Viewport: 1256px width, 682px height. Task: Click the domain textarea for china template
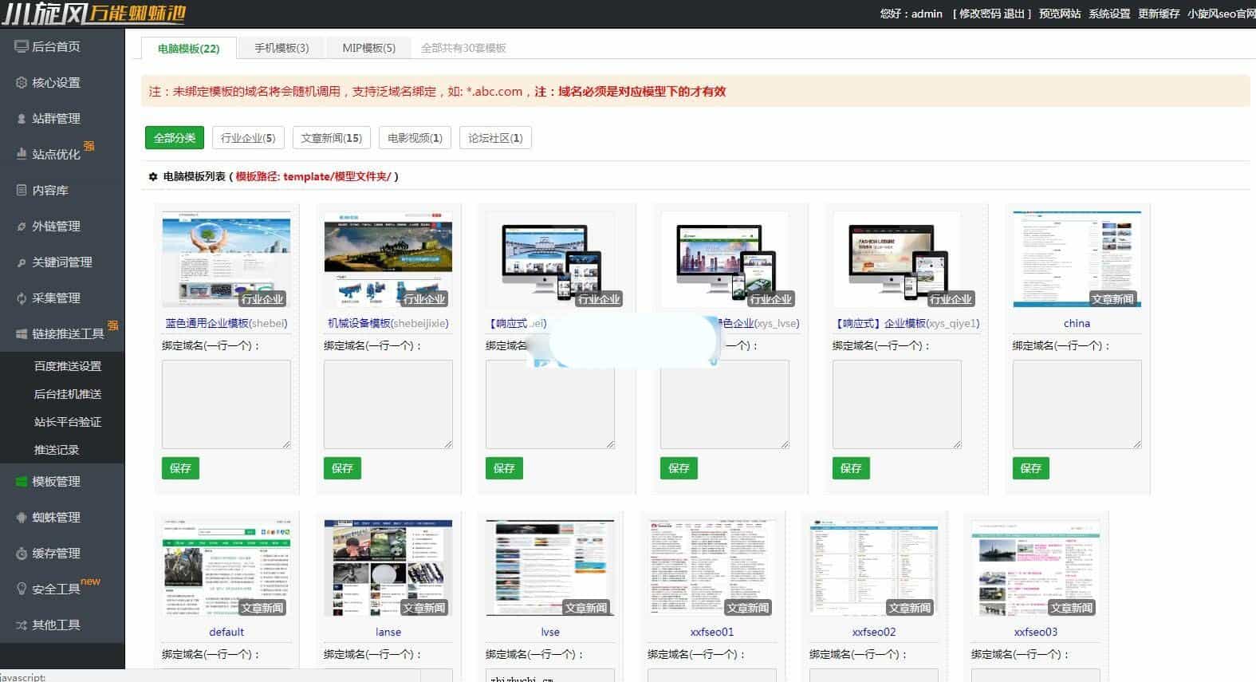pyautogui.click(x=1077, y=404)
